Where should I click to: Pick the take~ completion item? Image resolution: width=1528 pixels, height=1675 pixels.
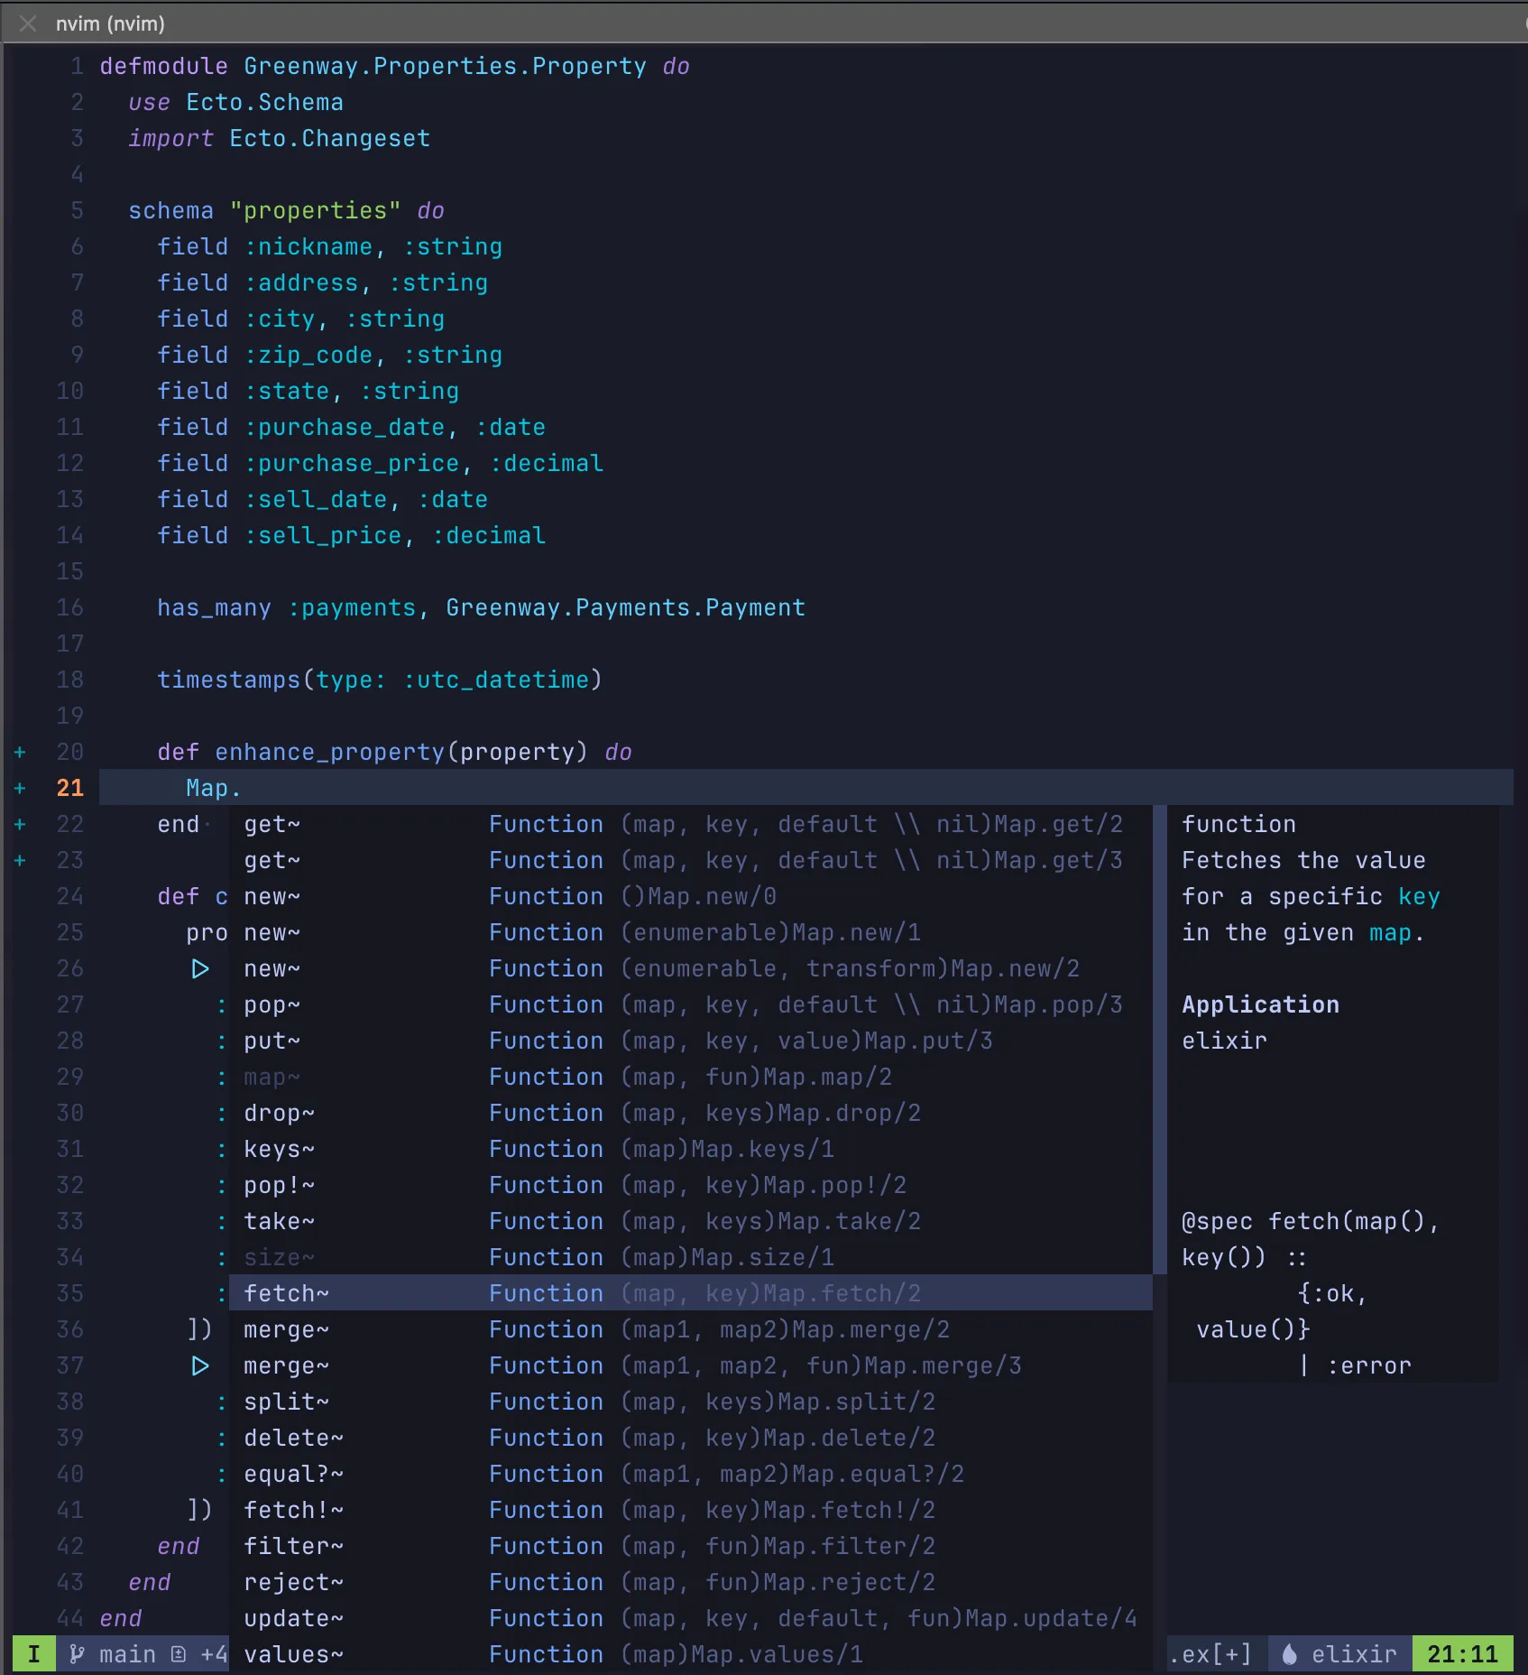[691, 1221]
